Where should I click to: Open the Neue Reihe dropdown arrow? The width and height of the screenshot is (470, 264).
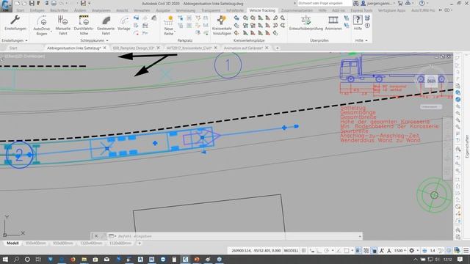pyautogui.click(x=175, y=31)
